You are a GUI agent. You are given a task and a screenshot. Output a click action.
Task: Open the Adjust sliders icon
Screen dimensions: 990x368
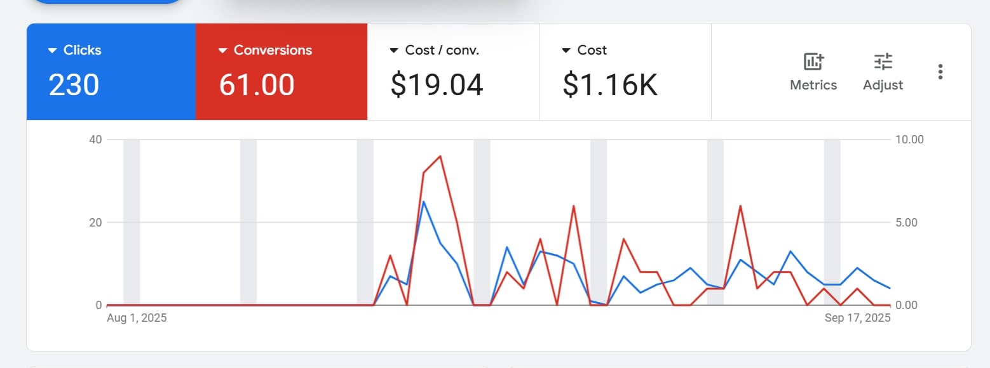coord(883,62)
